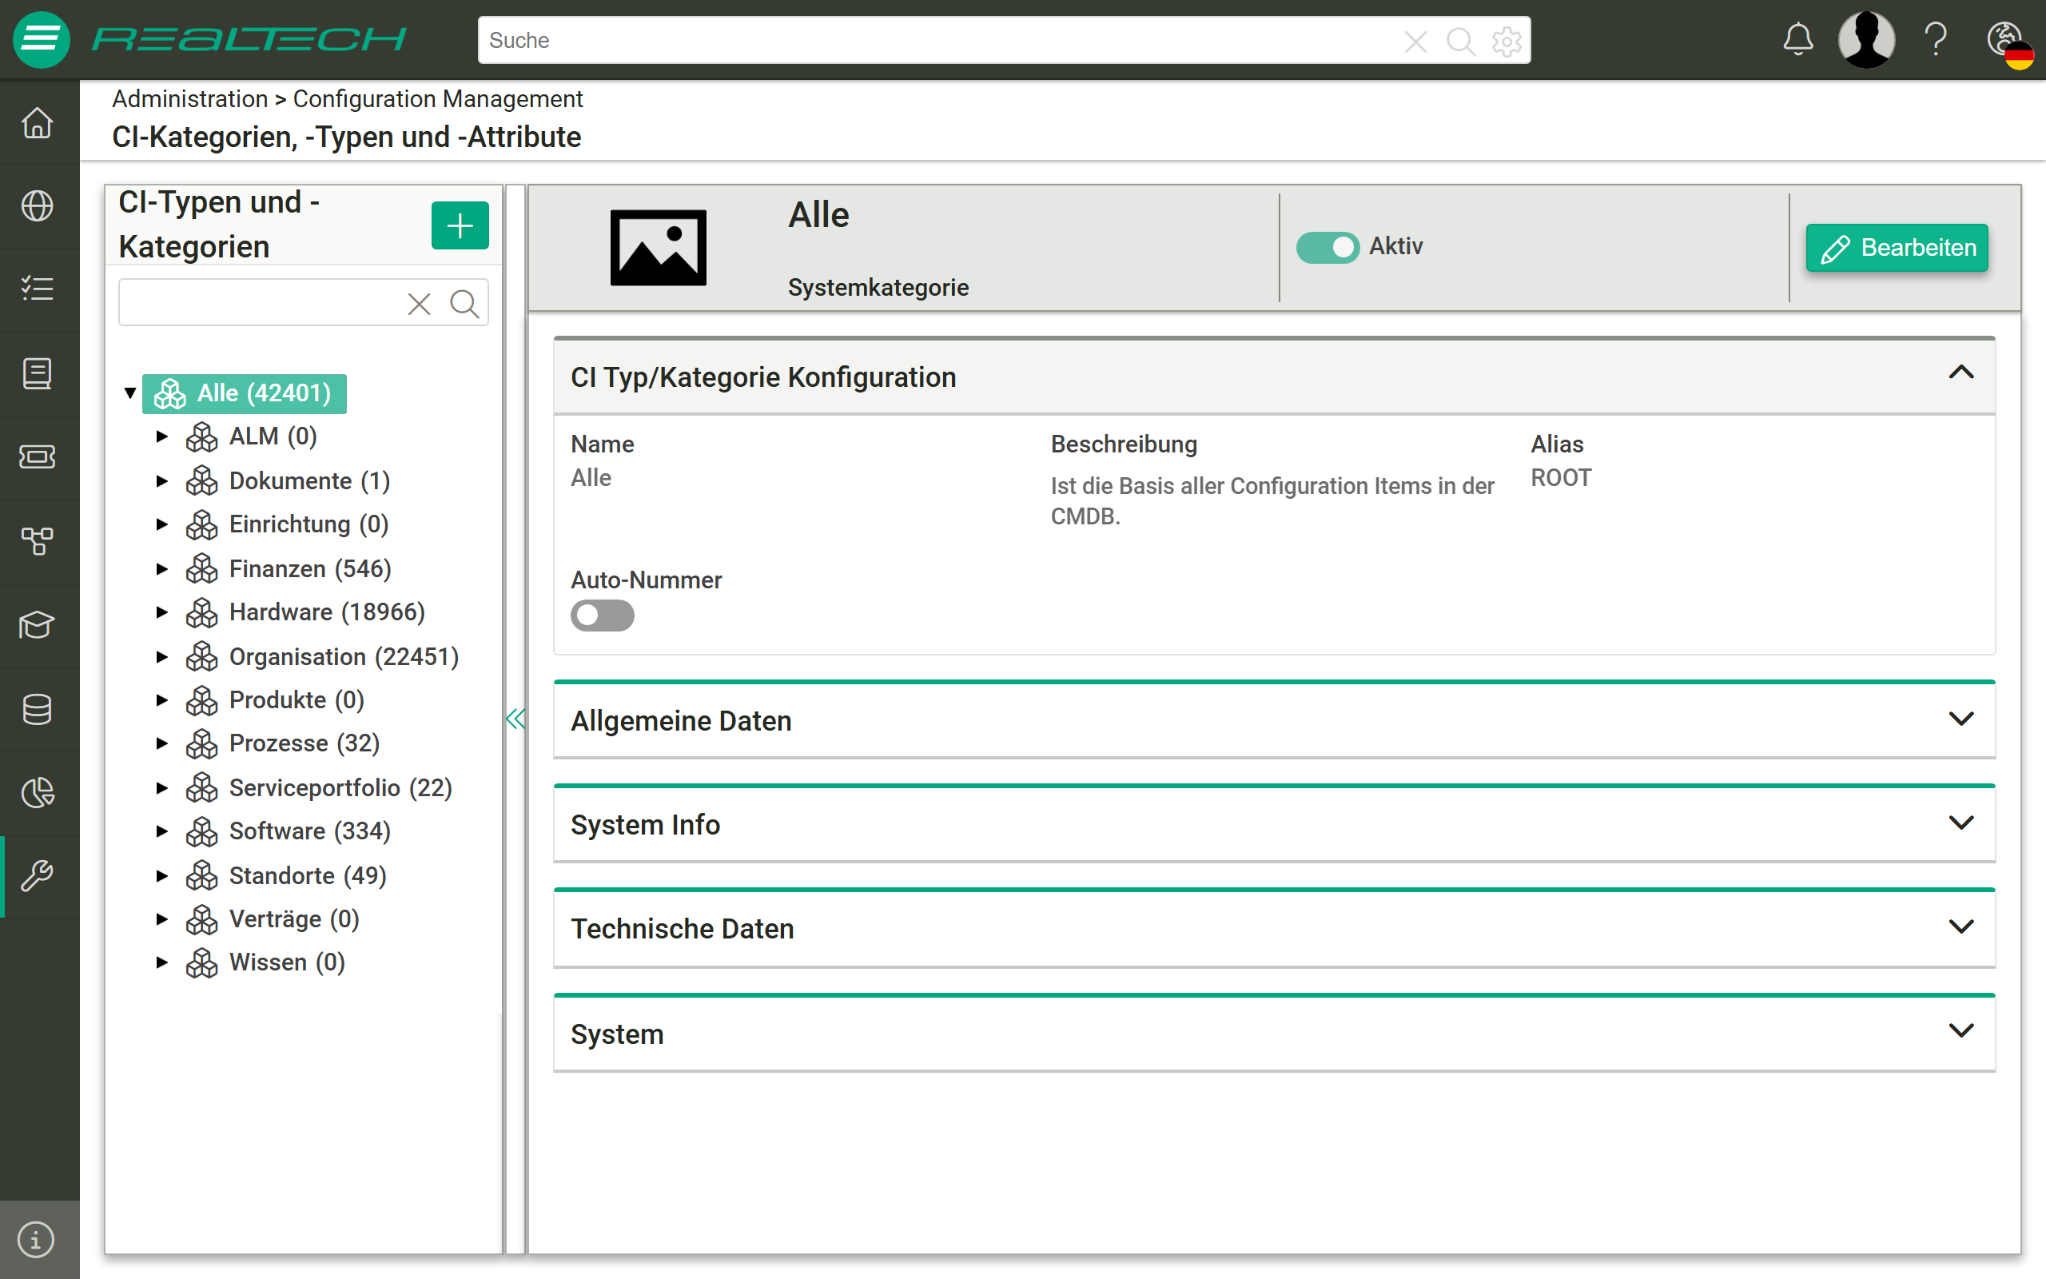
Task: Expand the Organisation (22451) tree node
Action: pyautogui.click(x=161, y=656)
